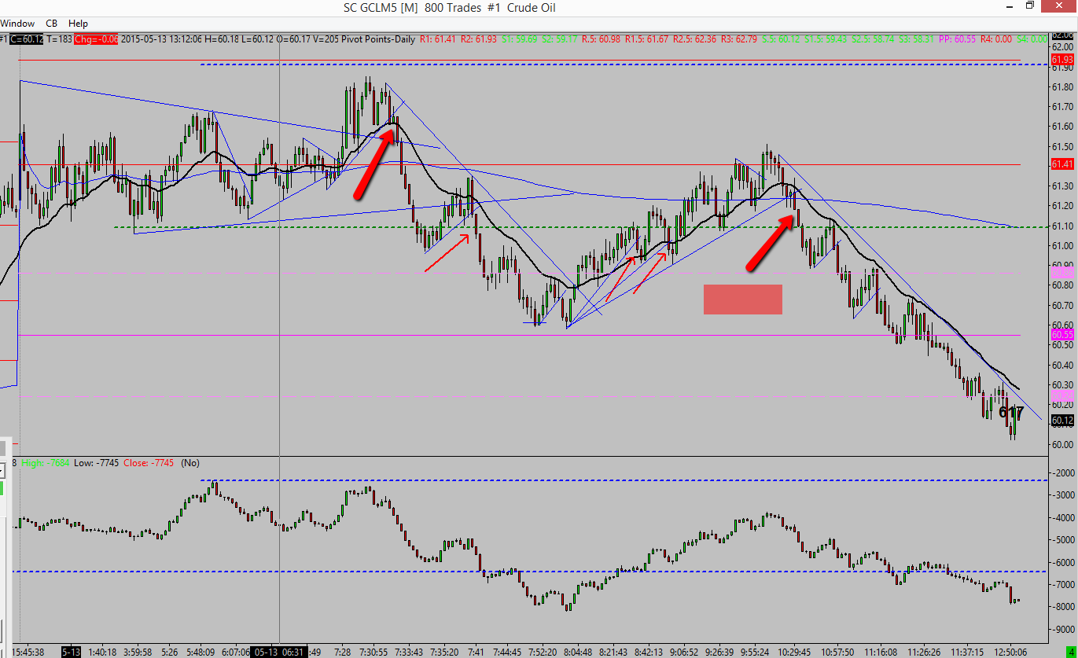Click the 'H=60.18' header value
This screenshot has height=658, width=1078.
coord(220,38)
